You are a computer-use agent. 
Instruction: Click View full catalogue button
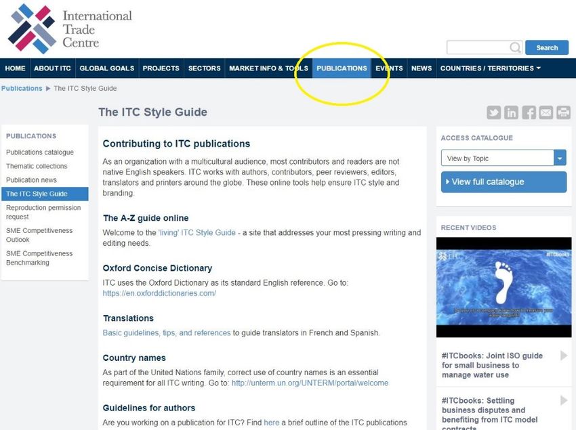pos(503,181)
